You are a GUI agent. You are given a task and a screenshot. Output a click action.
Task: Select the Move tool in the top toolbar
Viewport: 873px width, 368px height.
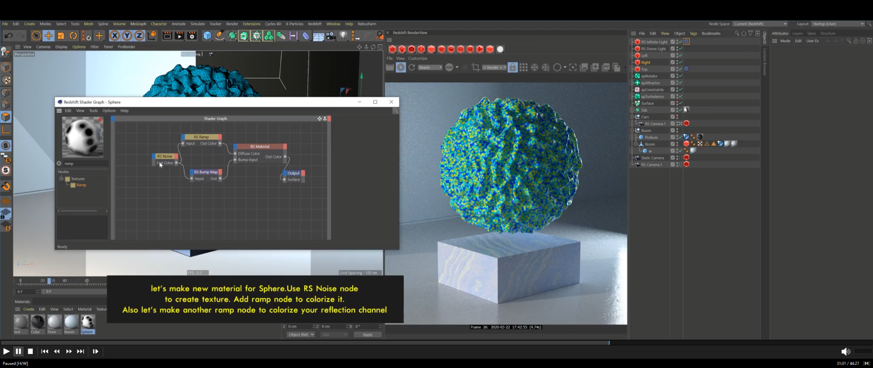coord(48,35)
